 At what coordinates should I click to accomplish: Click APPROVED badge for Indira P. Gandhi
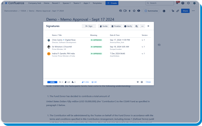click(96, 54)
